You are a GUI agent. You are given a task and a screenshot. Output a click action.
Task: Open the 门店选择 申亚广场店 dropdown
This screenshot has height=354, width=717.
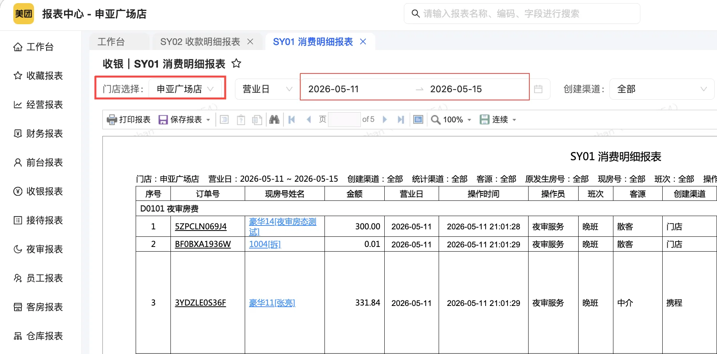(x=186, y=89)
